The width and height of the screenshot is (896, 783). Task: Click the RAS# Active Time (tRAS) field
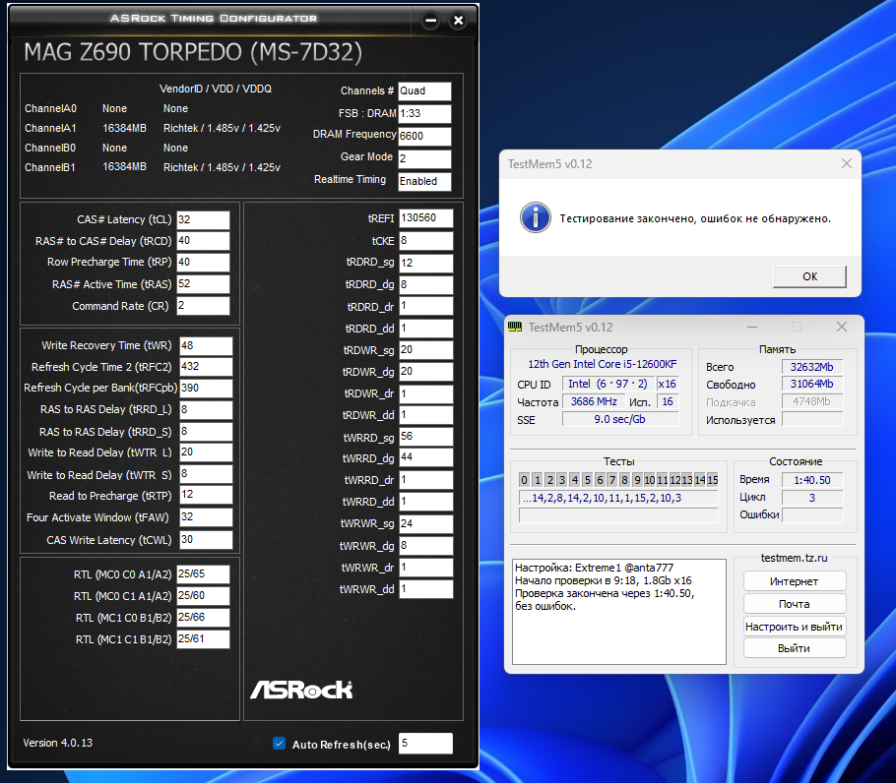click(x=203, y=284)
